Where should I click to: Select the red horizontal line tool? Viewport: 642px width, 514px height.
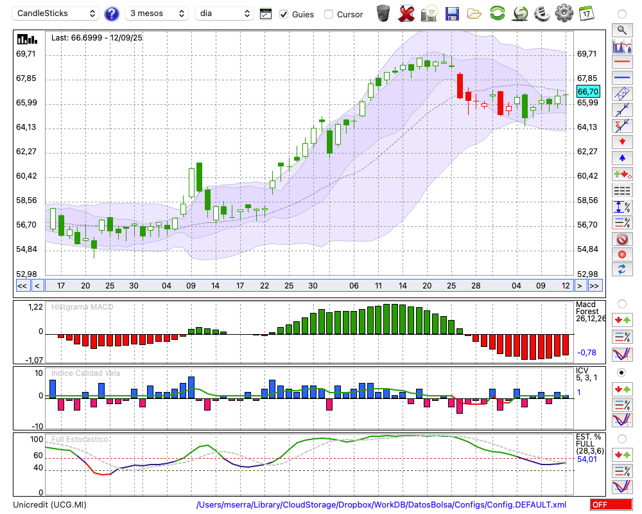coord(622,62)
